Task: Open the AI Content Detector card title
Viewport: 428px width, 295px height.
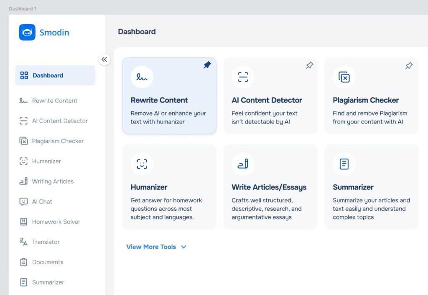Action: pos(267,100)
